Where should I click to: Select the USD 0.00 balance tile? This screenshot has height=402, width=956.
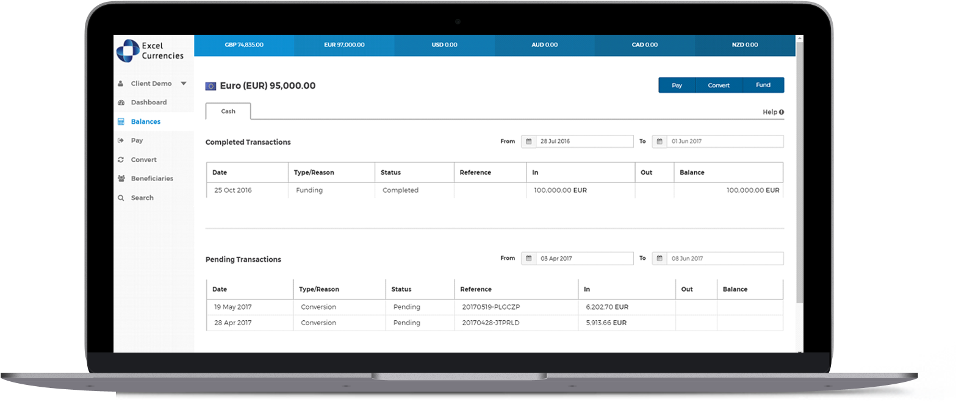[x=444, y=45]
